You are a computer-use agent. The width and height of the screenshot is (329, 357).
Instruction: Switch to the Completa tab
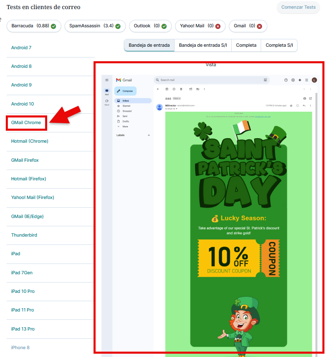(246, 46)
